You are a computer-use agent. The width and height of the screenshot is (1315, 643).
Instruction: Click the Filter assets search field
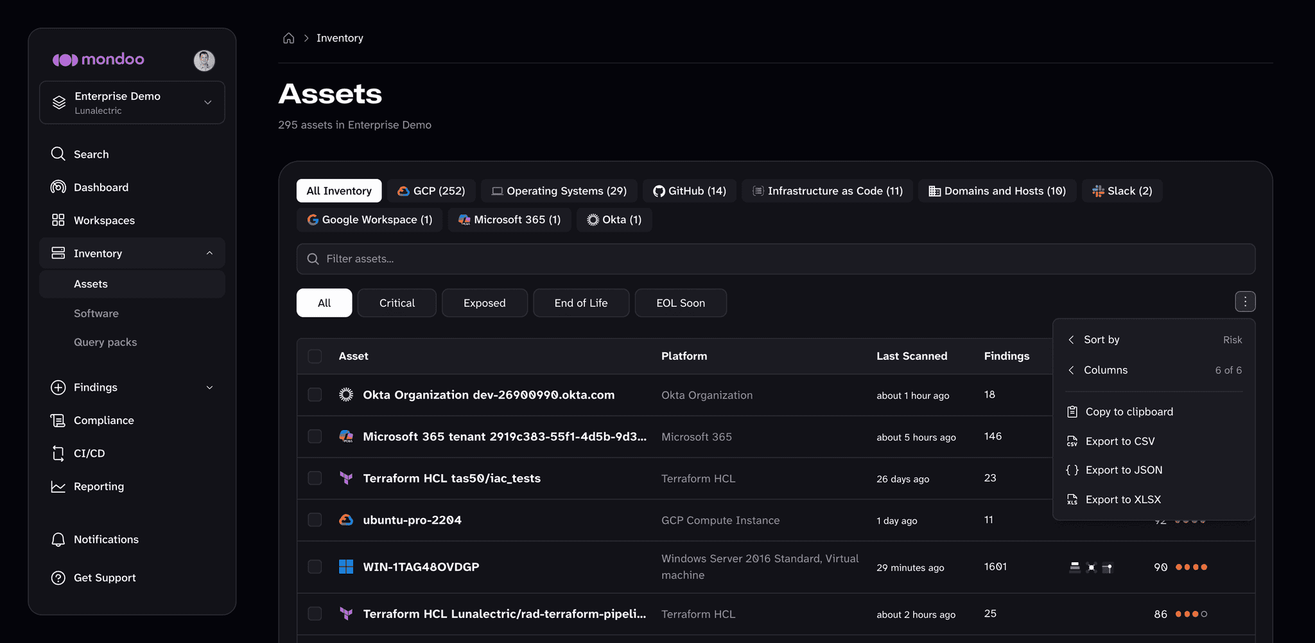tap(776, 259)
